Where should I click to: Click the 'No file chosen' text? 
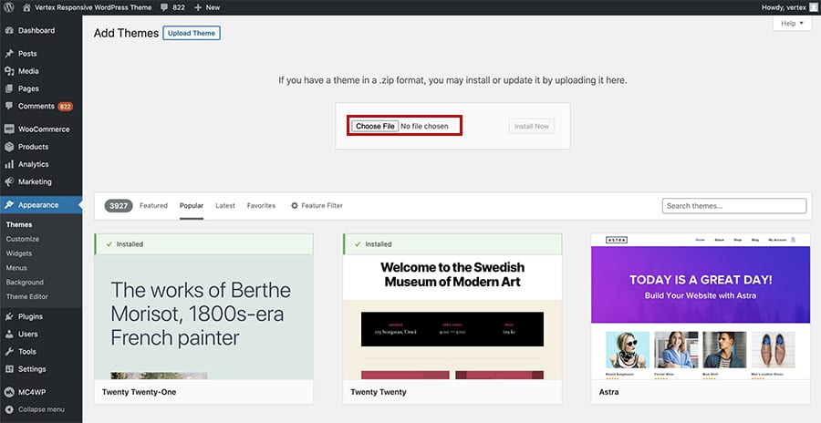(x=424, y=126)
